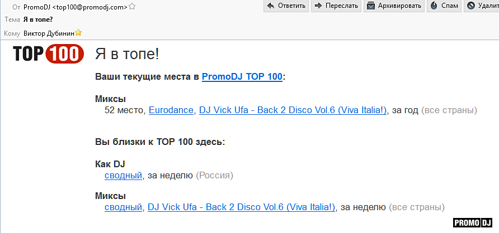Image resolution: width=499 pixels, height=233 pixels.
Task: Open the PromoDJ TOP 100 link
Action: pos(242,77)
